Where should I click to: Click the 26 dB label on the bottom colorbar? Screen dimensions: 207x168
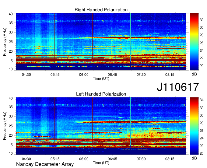coord(202,131)
